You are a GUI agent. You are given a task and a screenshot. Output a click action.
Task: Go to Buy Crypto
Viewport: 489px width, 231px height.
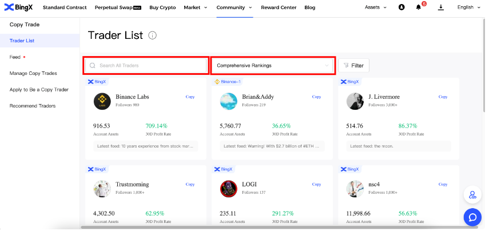(162, 7)
